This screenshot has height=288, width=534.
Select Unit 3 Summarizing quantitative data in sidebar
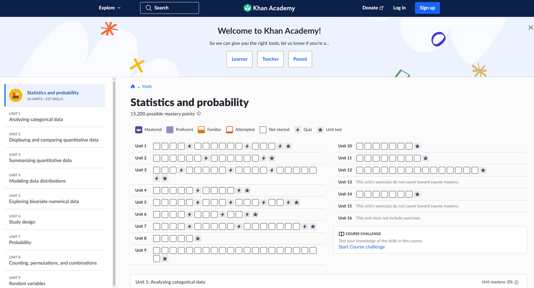55,158
